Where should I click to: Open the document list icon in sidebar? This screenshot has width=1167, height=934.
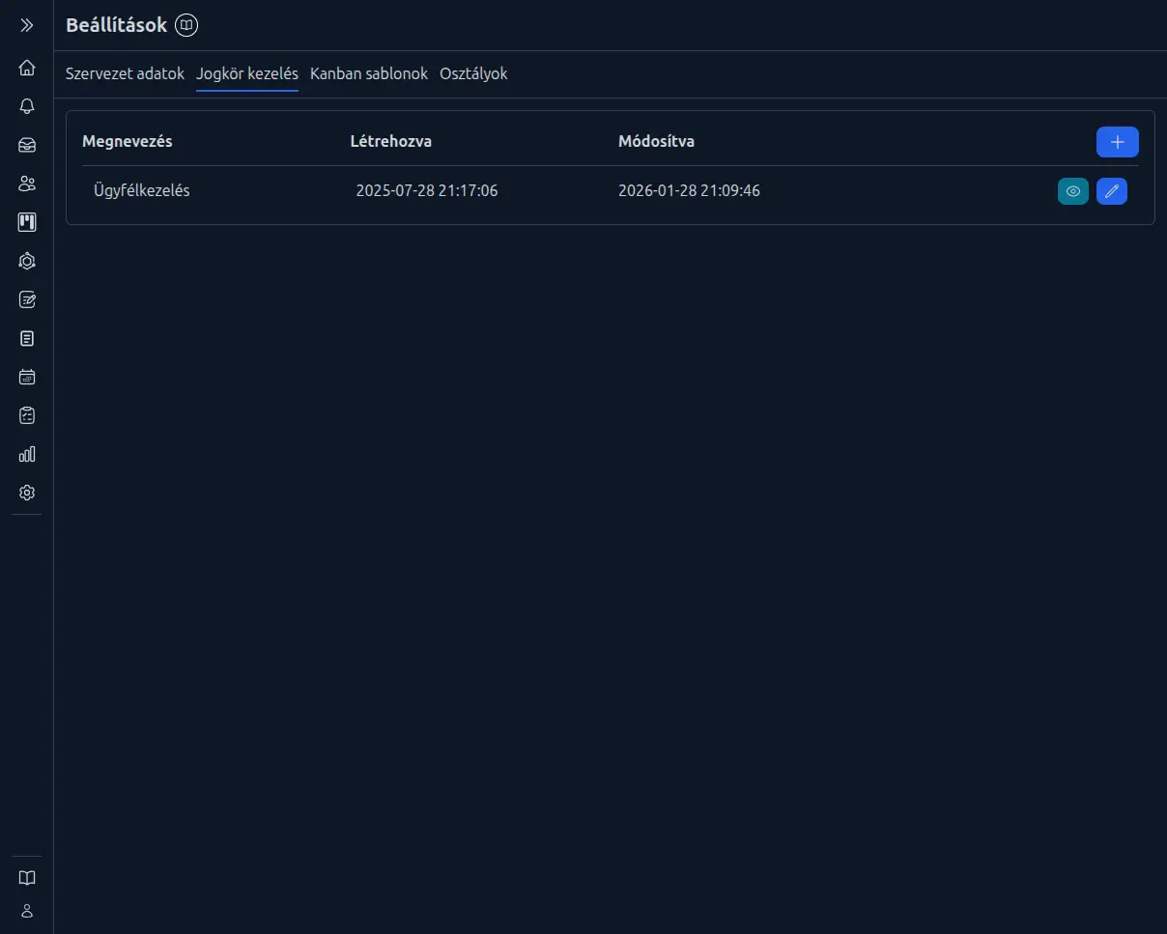pyautogui.click(x=27, y=338)
